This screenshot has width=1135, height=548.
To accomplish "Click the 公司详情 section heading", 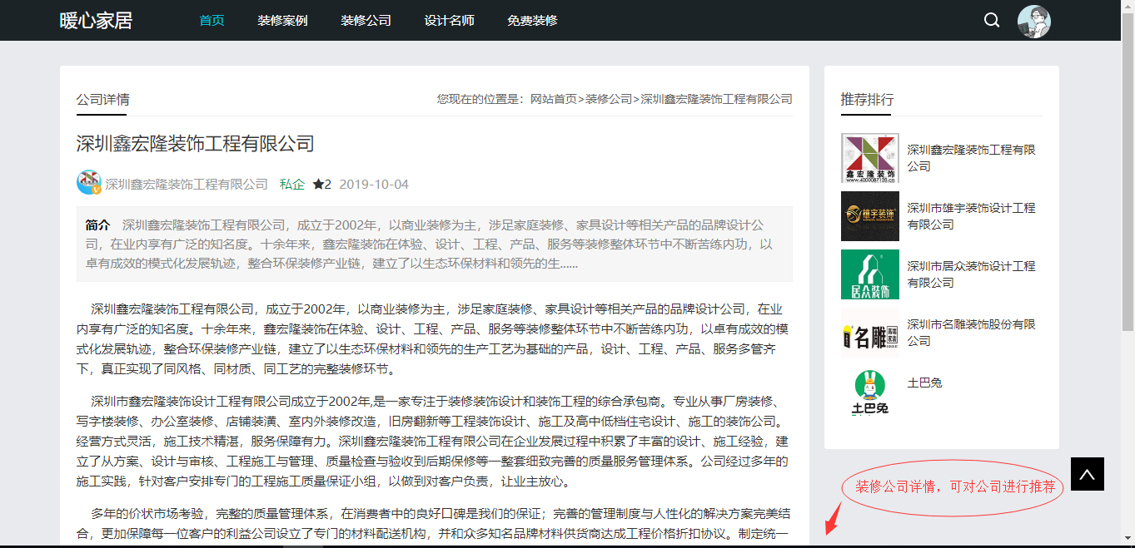I will (102, 99).
